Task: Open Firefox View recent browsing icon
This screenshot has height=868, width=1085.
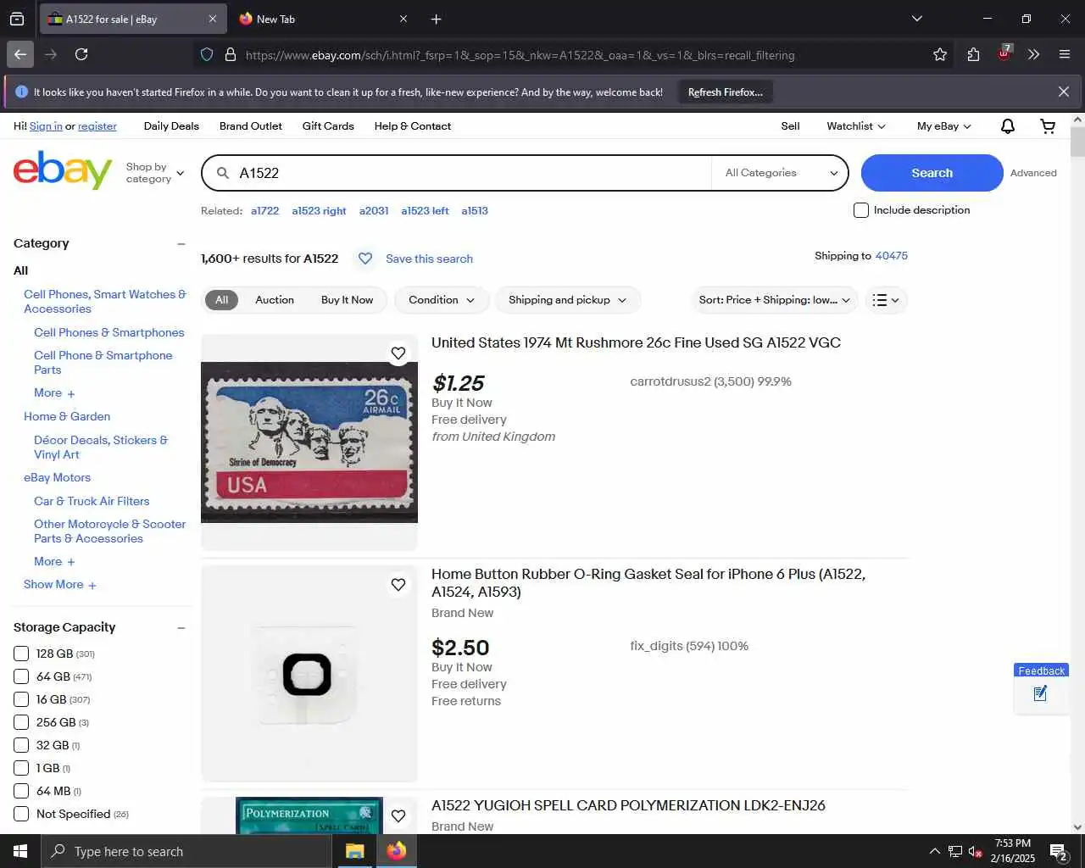Action: pos(17,19)
